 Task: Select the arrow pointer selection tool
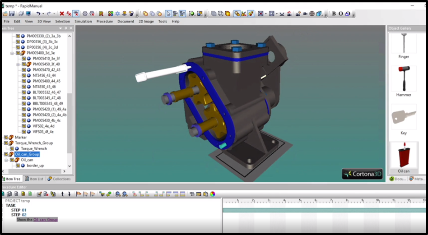[168, 14]
